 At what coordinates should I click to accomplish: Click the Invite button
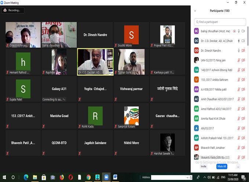(204, 166)
